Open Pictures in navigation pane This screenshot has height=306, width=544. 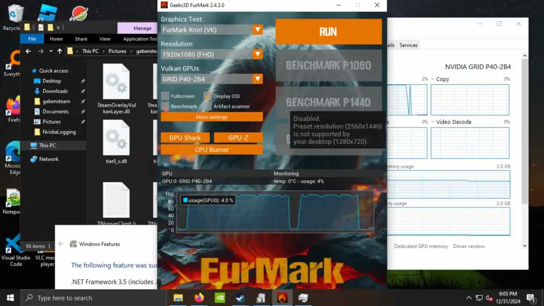51,122
